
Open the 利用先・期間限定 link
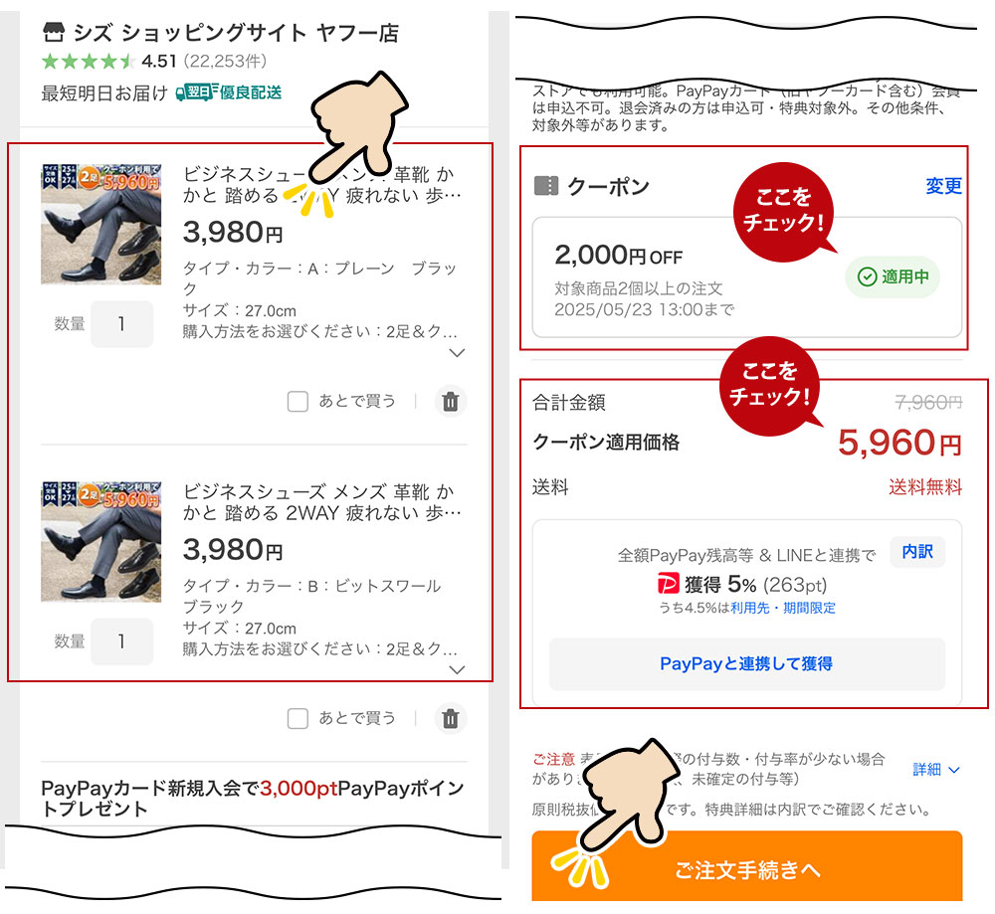point(783,608)
